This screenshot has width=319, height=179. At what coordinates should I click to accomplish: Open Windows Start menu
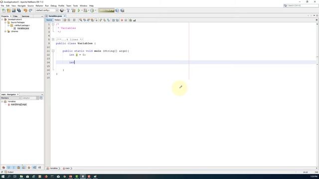tap(3, 177)
